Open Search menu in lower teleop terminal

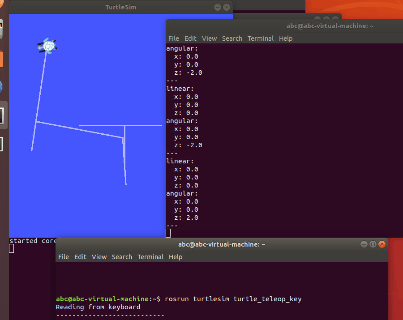pyautogui.click(x=122, y=257)
